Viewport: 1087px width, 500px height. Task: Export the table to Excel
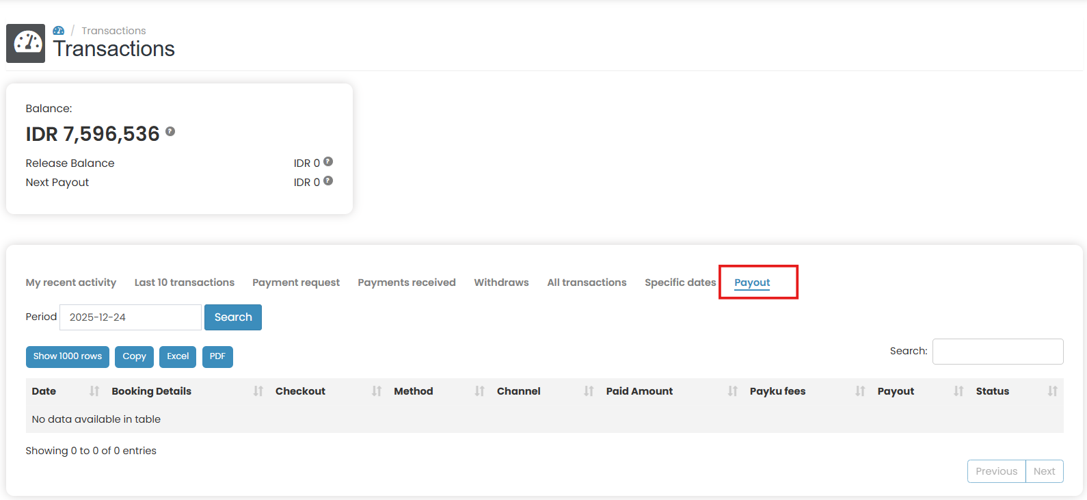pyautogui.click(x=178, y=356)
